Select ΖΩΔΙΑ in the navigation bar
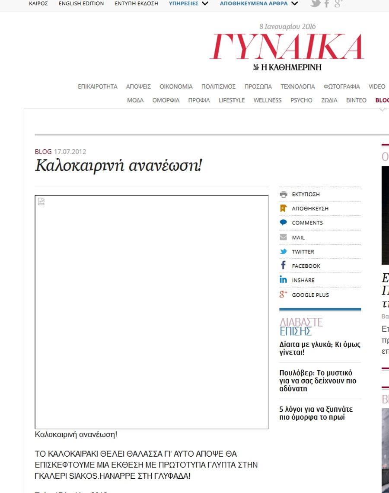Viewport: 389px width, 493px height. point(329,100)
